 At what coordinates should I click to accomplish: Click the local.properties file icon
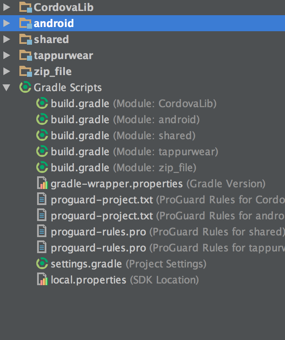pos(43,280)
